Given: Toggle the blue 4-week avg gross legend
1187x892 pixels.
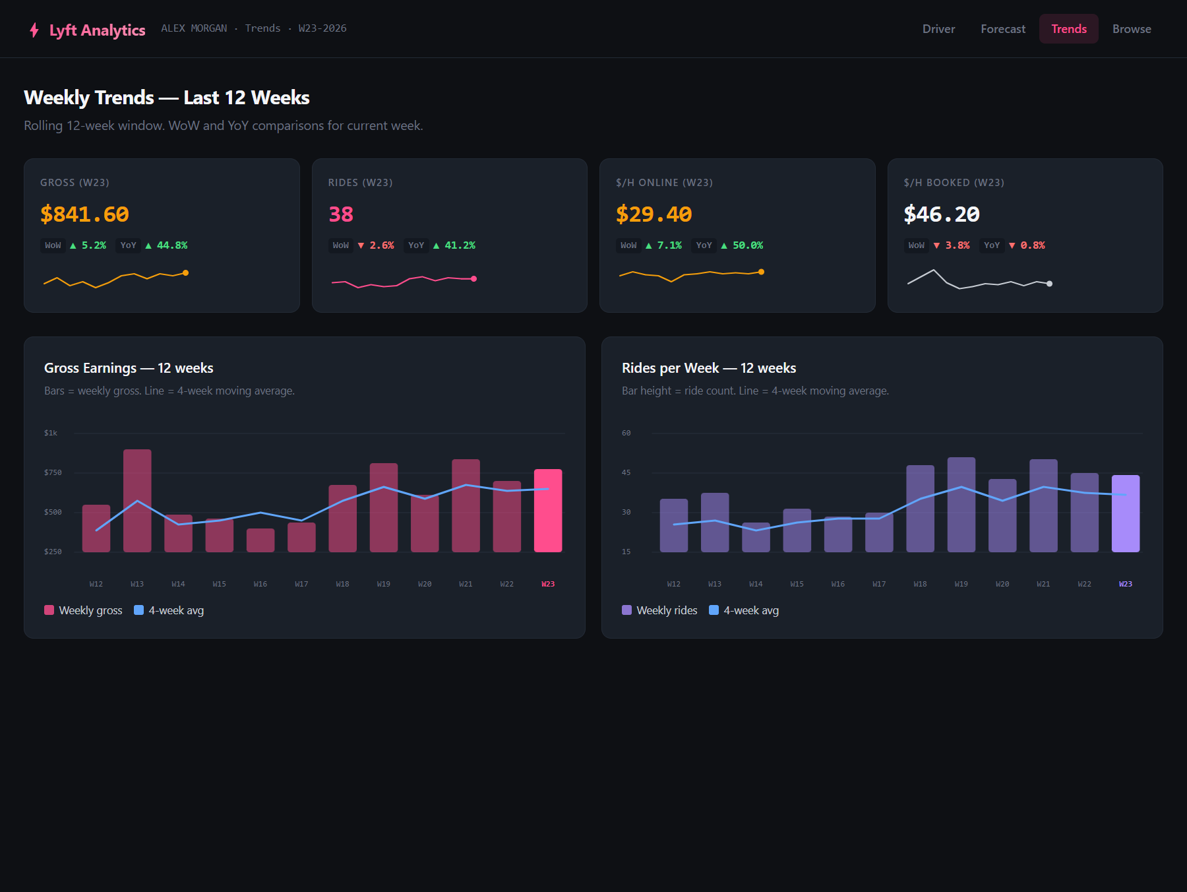Looking at the screenshot, I should coord(138,610).
